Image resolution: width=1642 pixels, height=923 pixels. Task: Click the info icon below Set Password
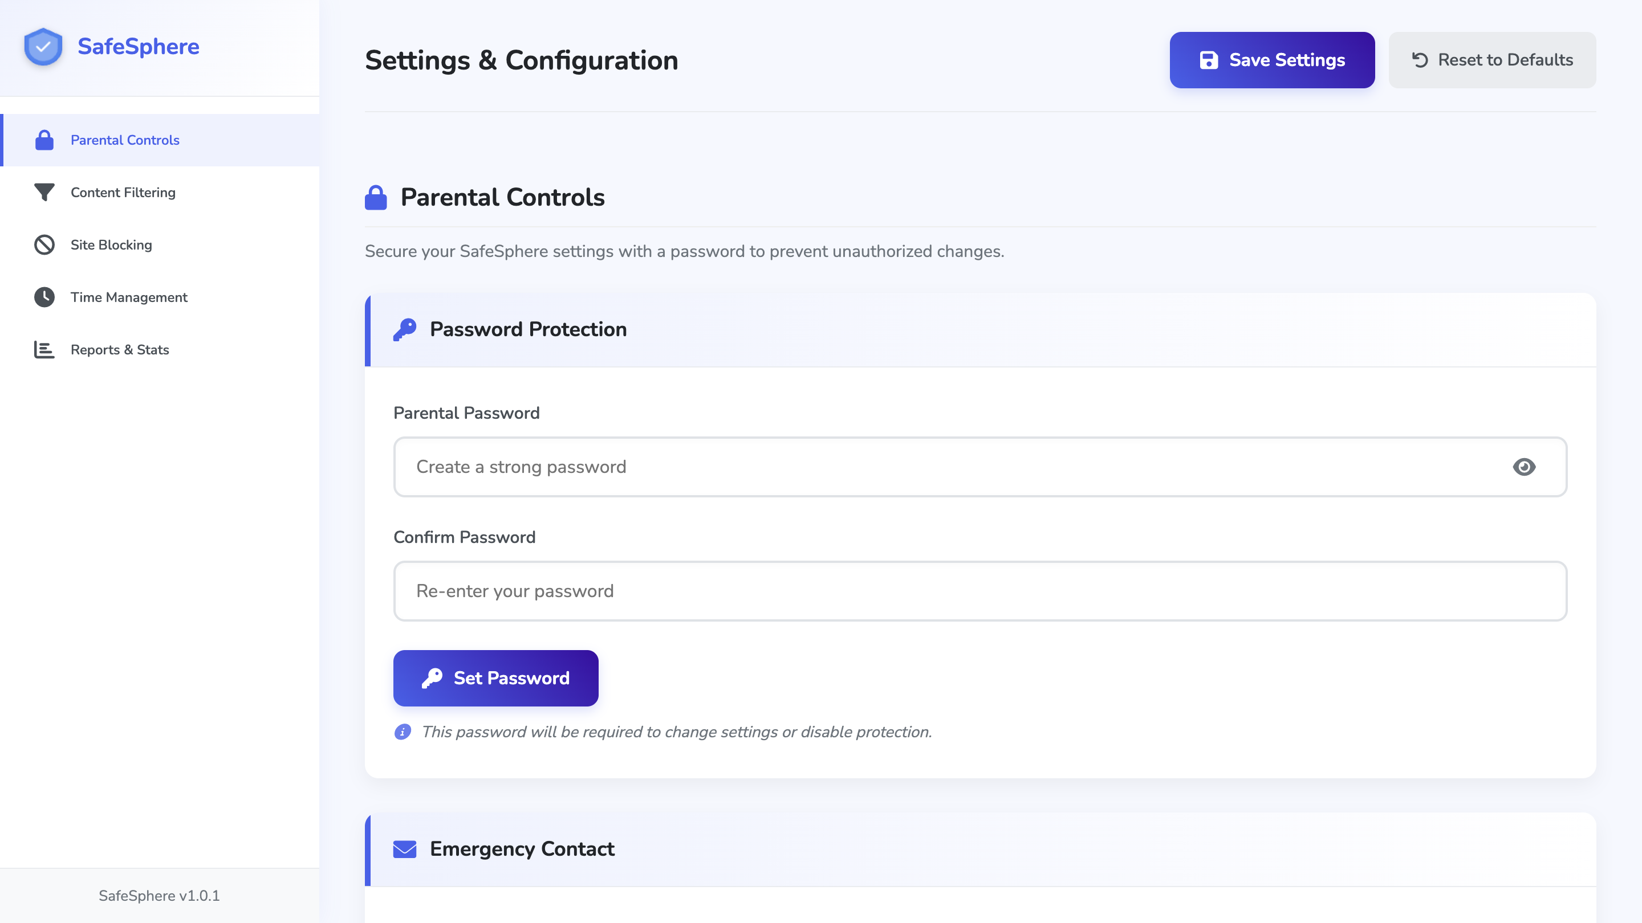[x=403, y=732]
